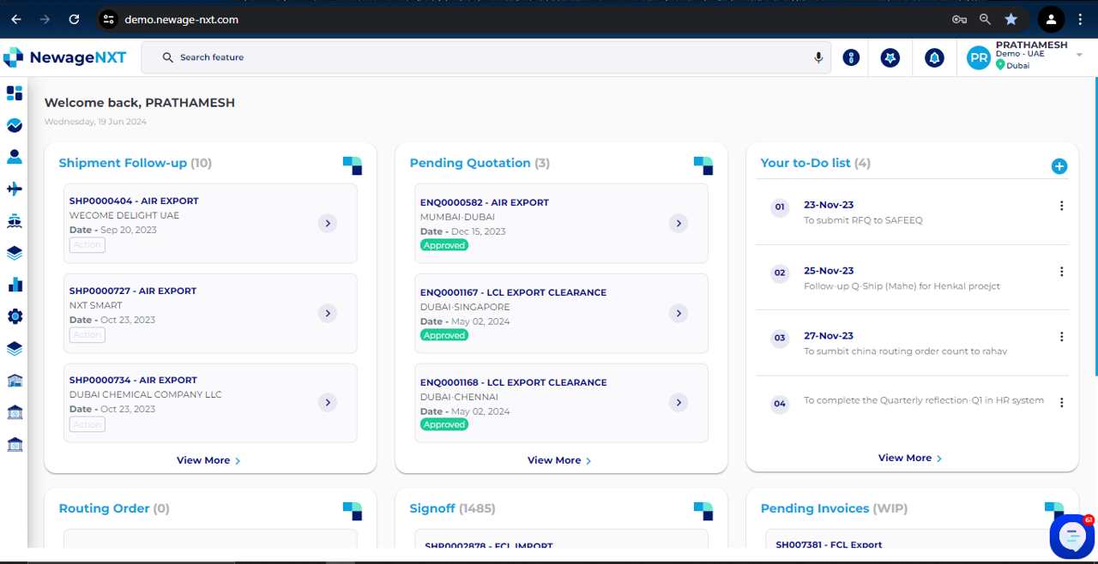1098x564 pixels.
Task: Open the ship Sea Freight sidebar icon
Action: [14, 220]
